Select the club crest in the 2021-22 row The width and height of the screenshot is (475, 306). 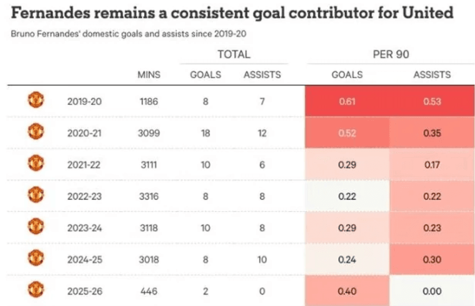tap(35, 164)
